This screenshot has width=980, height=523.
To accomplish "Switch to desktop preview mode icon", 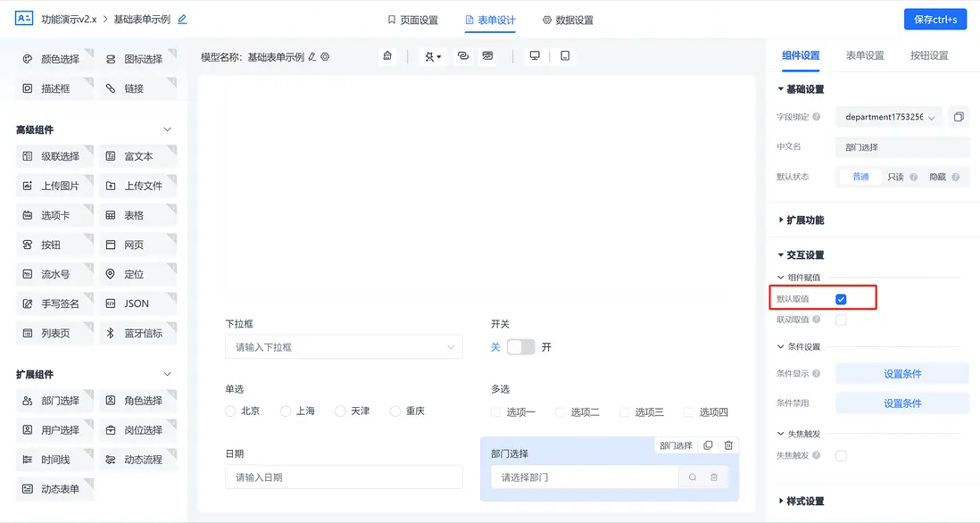I will point(535,54).
